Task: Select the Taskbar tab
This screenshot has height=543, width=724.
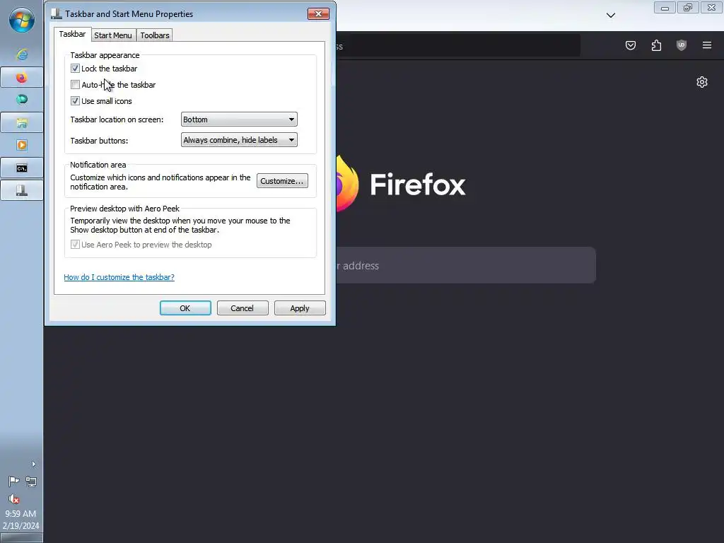Action: pos(73,34)
